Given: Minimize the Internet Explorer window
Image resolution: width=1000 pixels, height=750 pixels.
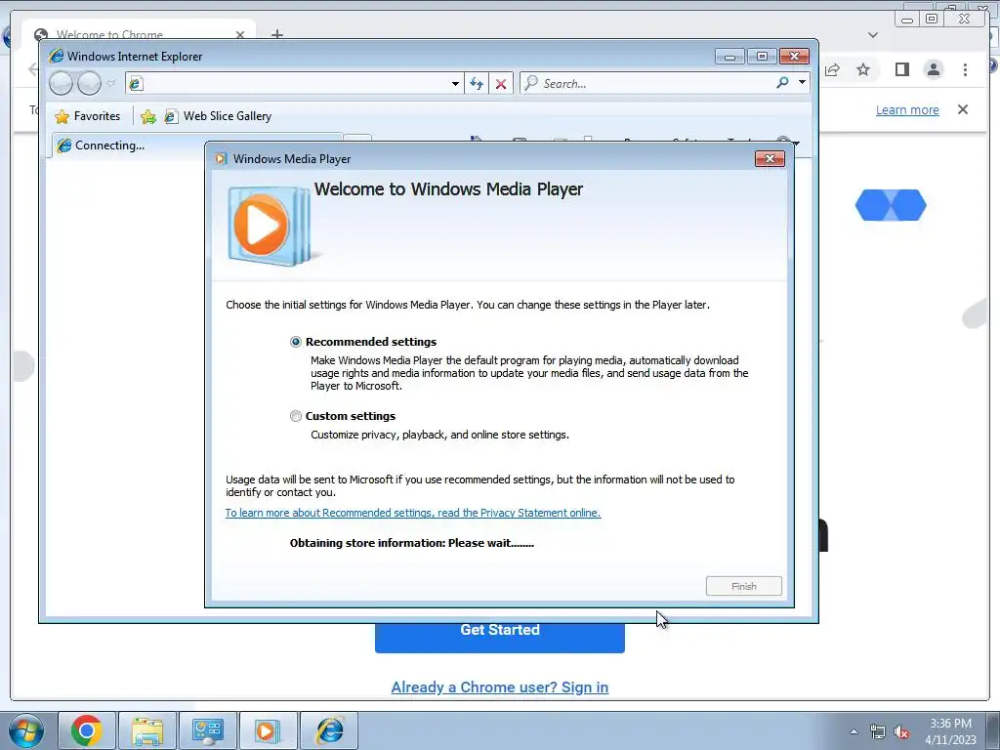Looking at the screenshot, I should tap(729, 57).
